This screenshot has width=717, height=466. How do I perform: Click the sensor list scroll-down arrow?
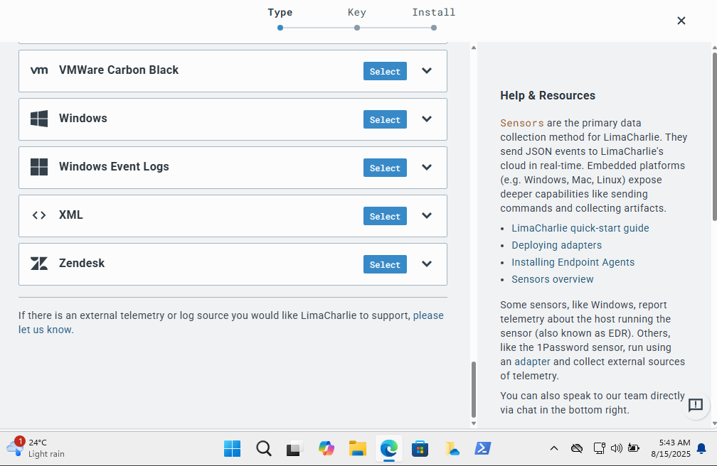click(x=474, y=423)
